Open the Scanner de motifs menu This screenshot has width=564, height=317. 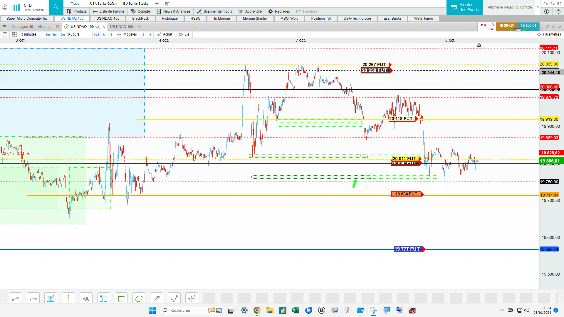pos(214,11)
